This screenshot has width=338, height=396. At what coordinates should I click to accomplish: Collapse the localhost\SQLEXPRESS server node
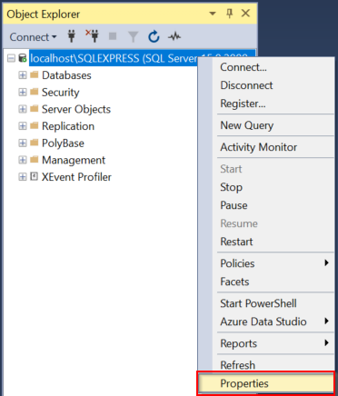11,58
